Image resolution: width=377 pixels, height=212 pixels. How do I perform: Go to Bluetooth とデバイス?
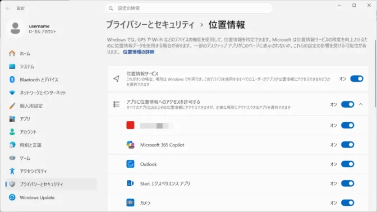(50, 80)
